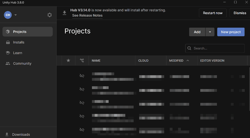Open the settings gear icon

click(49, 15)
